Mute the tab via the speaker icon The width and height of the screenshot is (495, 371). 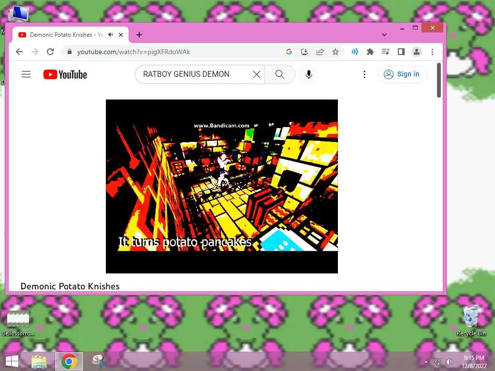coord(111,35)
